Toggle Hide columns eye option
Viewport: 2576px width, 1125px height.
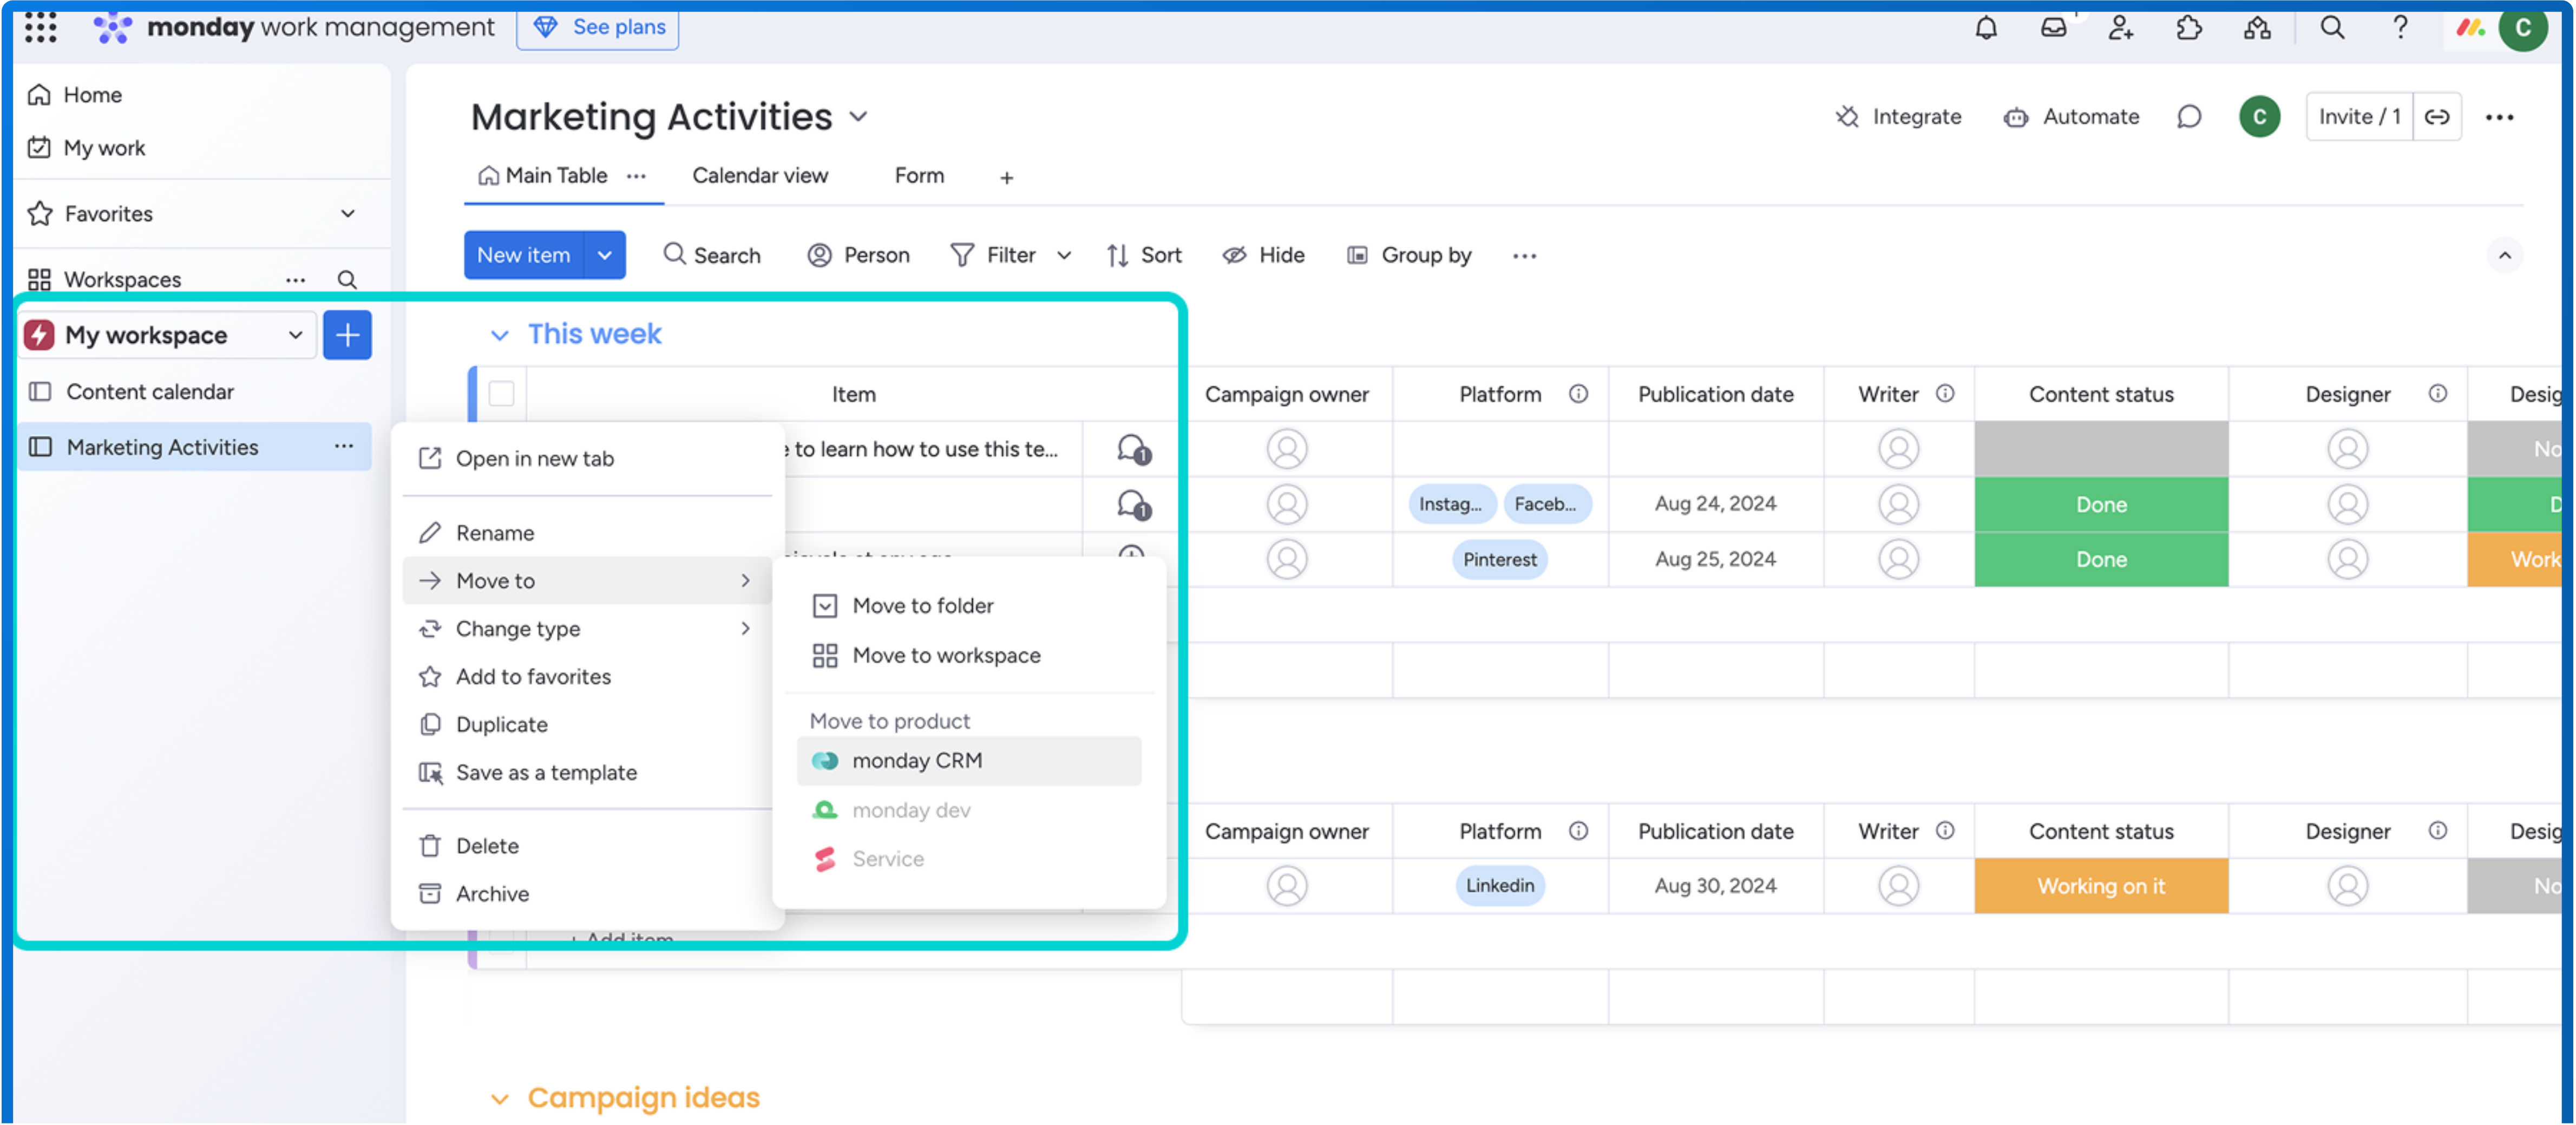coord(1263,255)
